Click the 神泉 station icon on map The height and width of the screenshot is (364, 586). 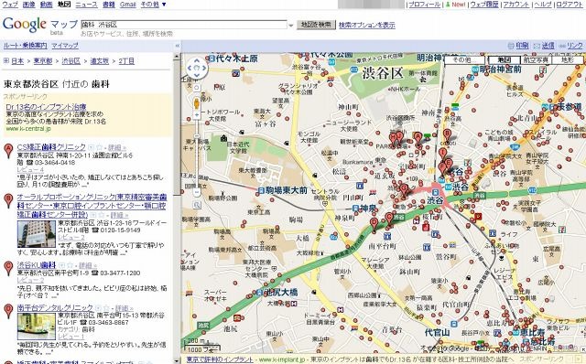coord(356,209)
